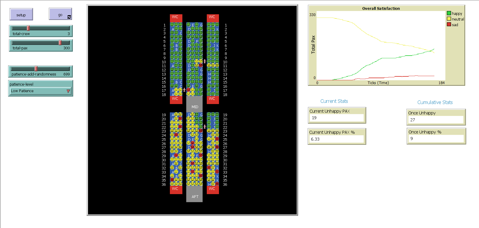Select the crew member in row 17 aisle
The width and height of the screenshot is (479, 228).
coord(184,89)
